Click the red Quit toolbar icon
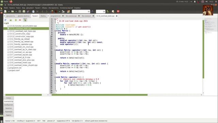 [x=118, y=12]
